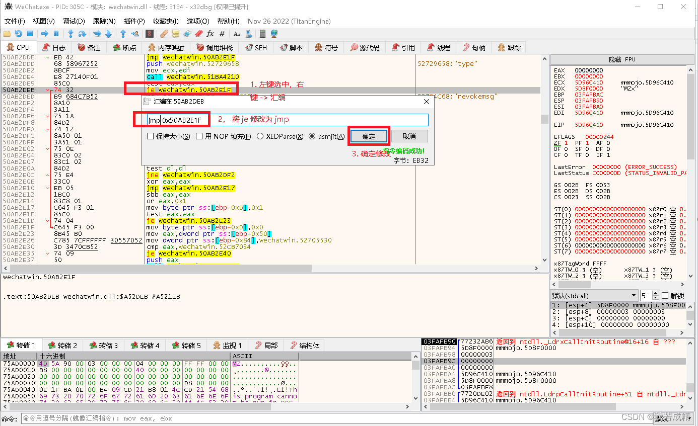
Task: Run to user code
Action: (134, 34)
